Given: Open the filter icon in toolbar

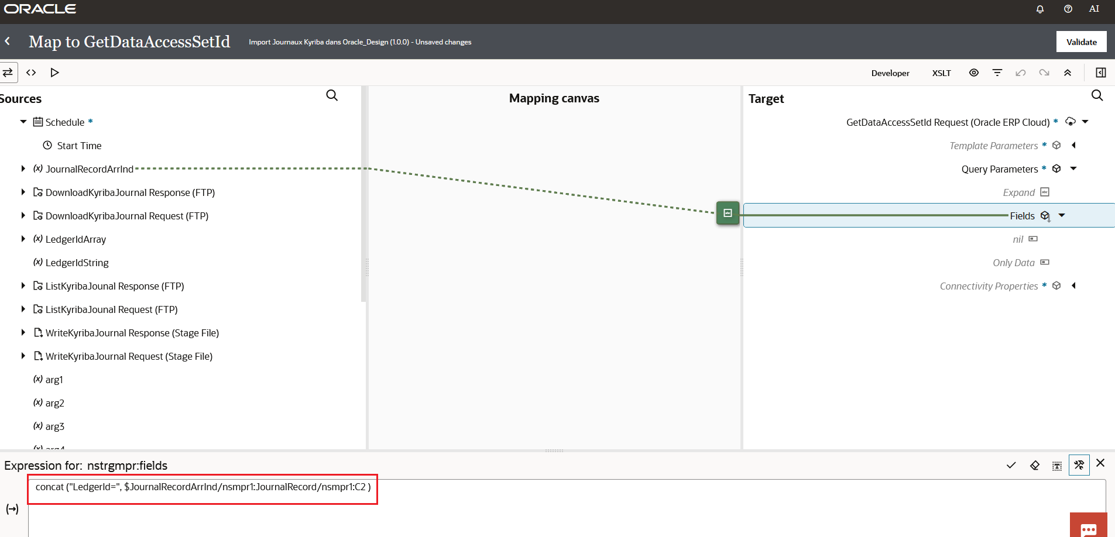Looking at the screenshot, I should click(x=997, y=73).
